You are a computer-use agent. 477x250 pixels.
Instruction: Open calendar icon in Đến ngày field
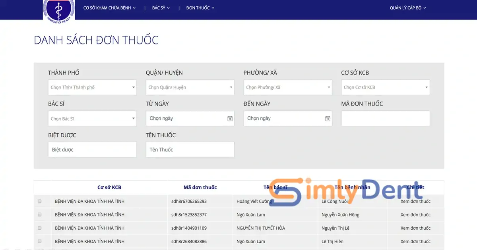click(328, 118)
